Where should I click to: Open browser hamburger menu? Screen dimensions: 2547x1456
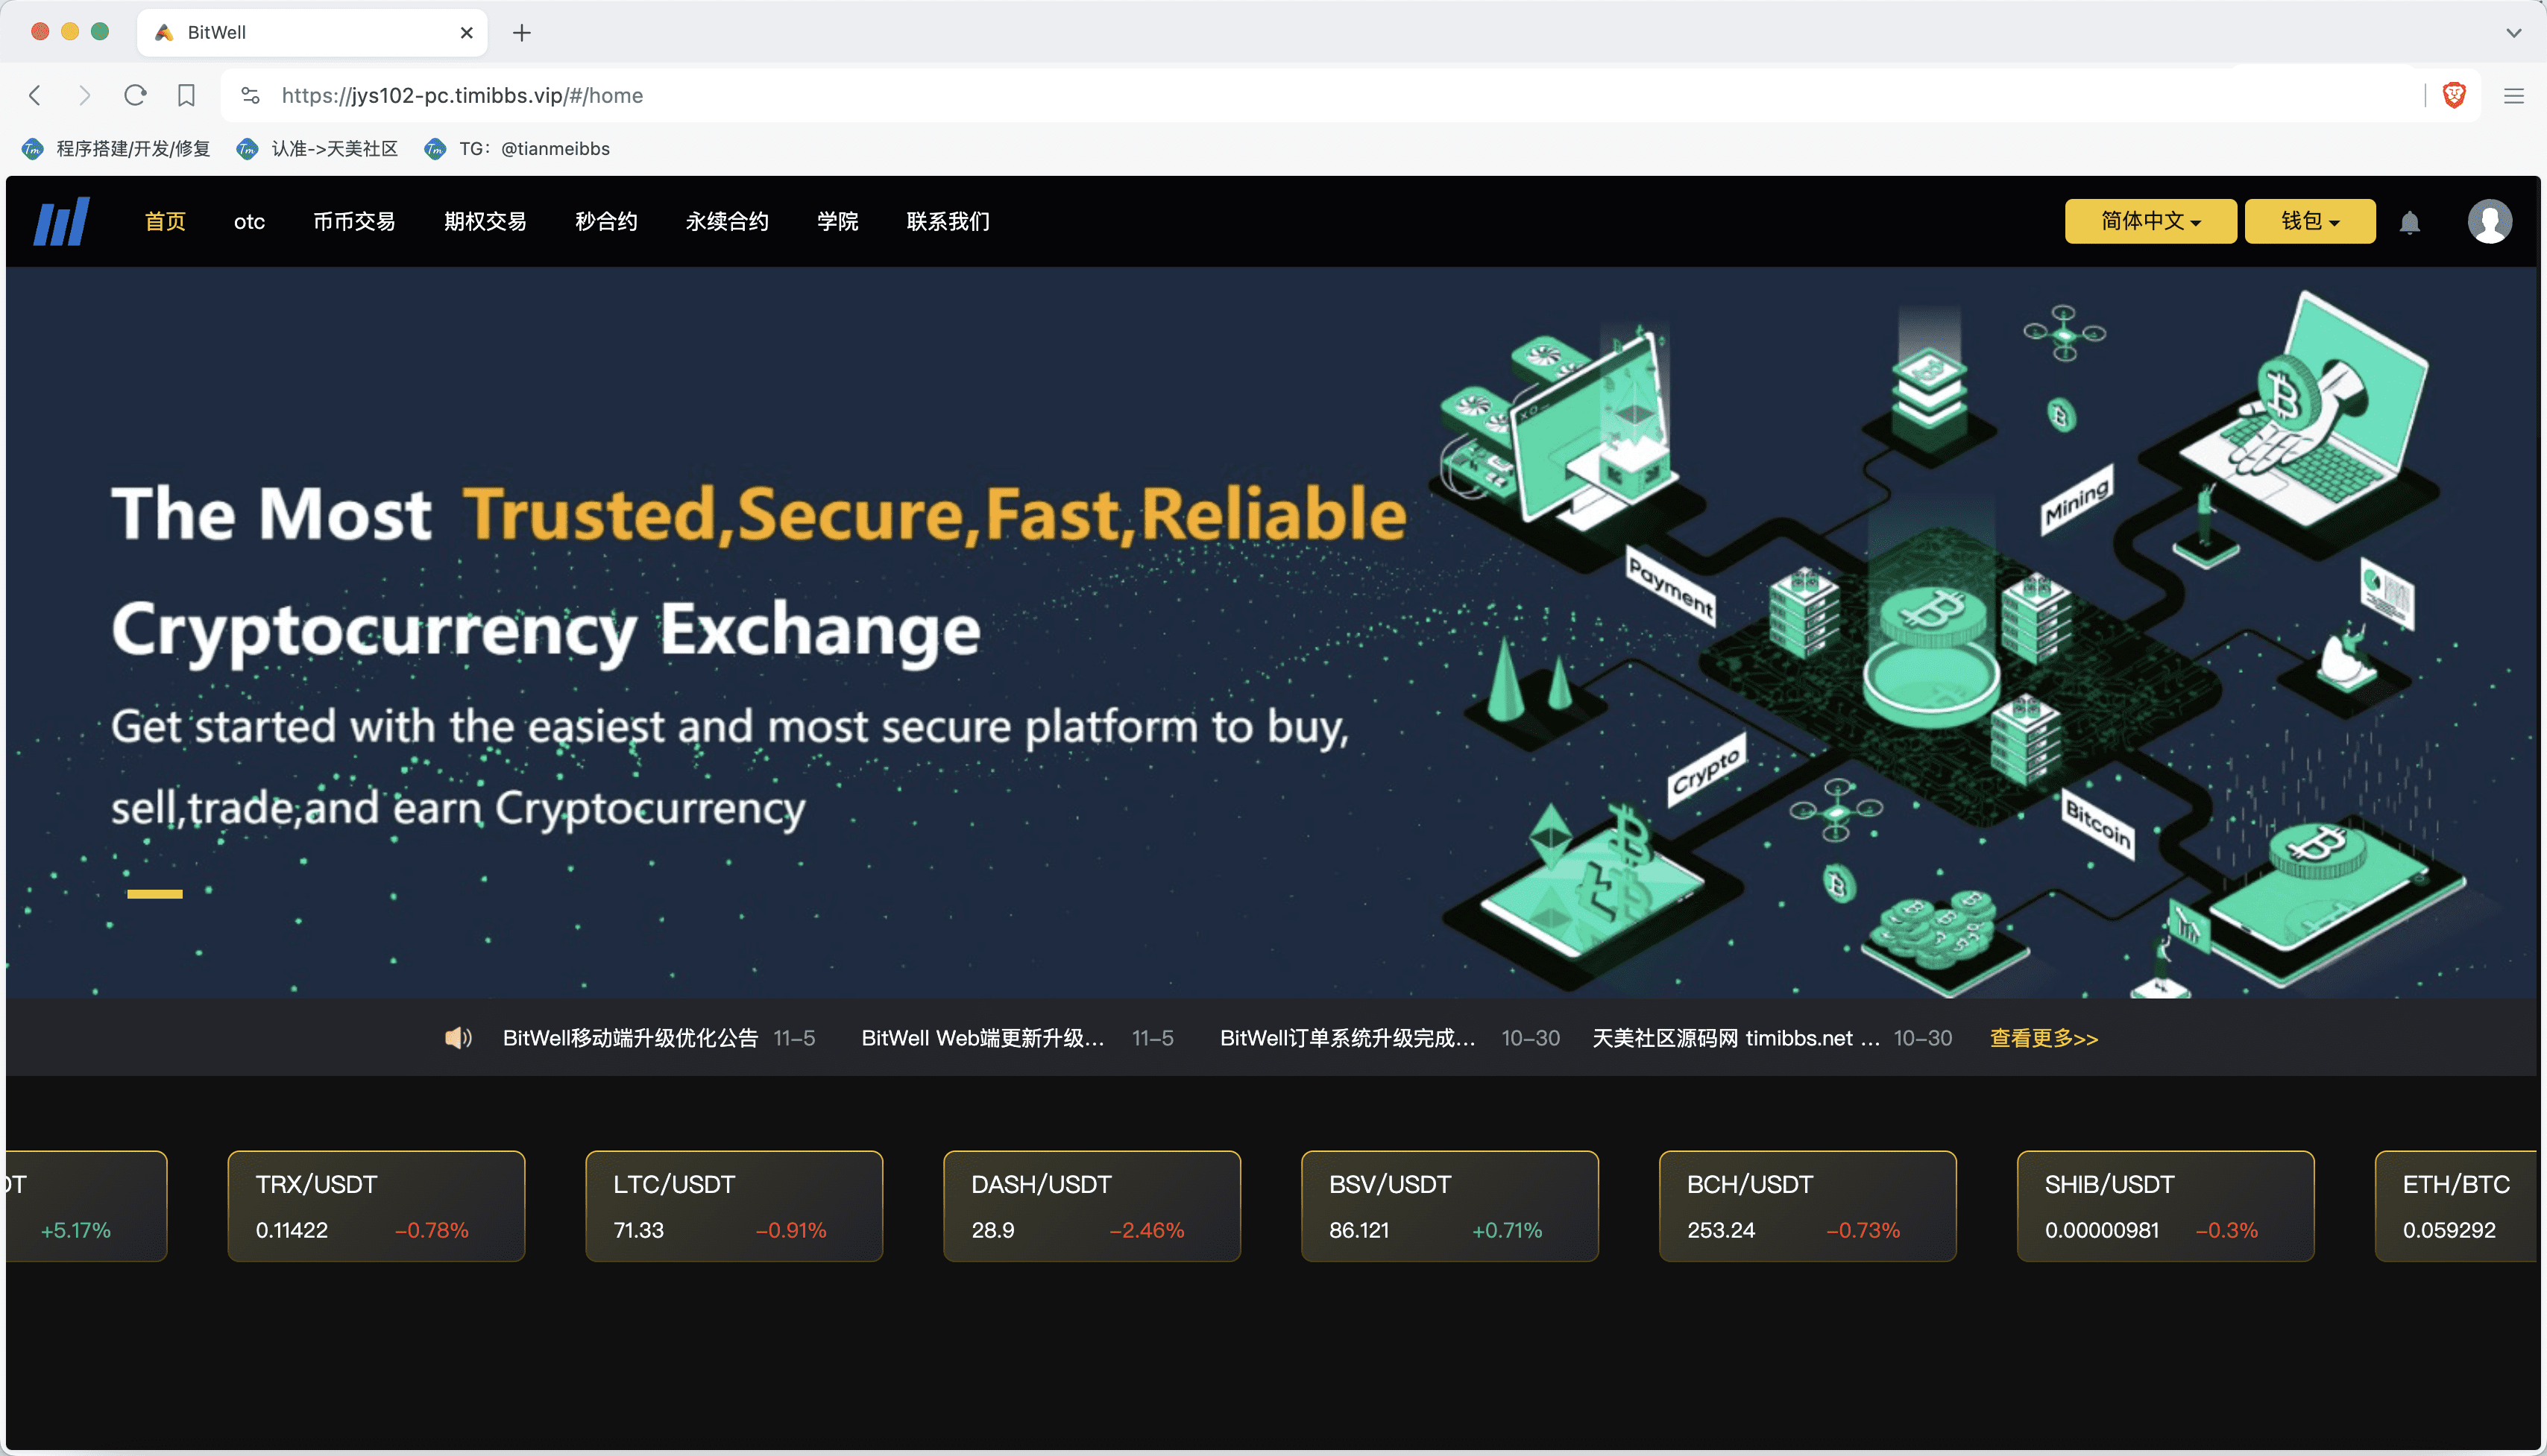2513,95
